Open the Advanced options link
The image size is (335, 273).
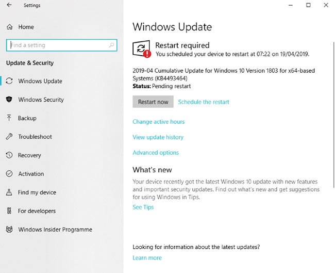coord(156,153)
